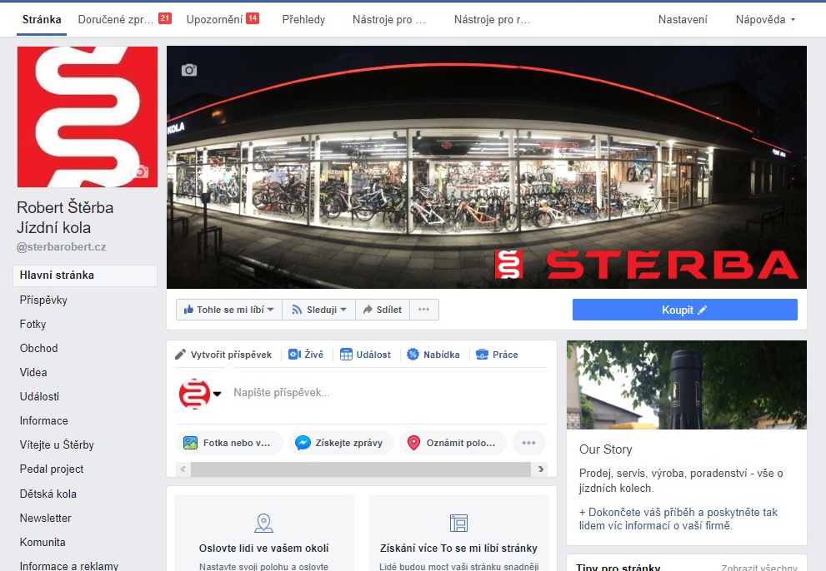Open Informace in the sidebar
The height and width of the screenshot is (571, 826).
point(43,421)
